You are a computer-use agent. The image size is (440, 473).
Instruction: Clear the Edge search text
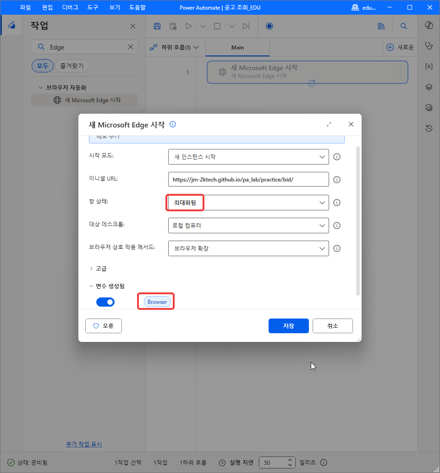131,47
